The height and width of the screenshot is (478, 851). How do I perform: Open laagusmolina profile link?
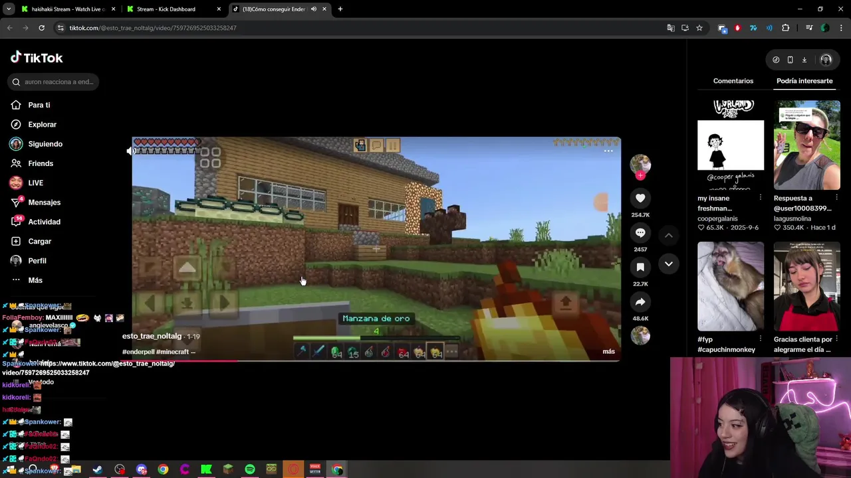point(792,218)
